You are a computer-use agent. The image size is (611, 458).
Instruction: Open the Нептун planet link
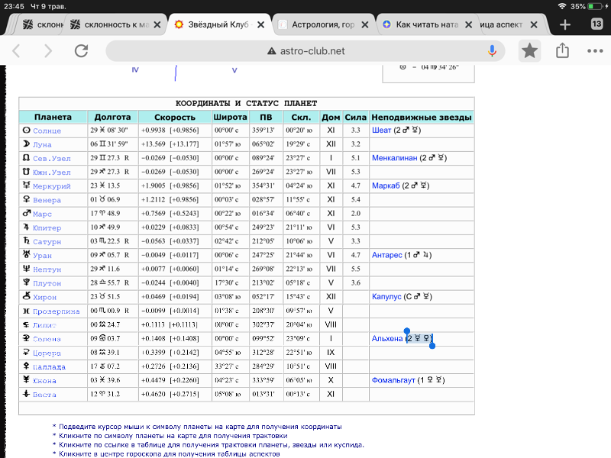[47, 269]
